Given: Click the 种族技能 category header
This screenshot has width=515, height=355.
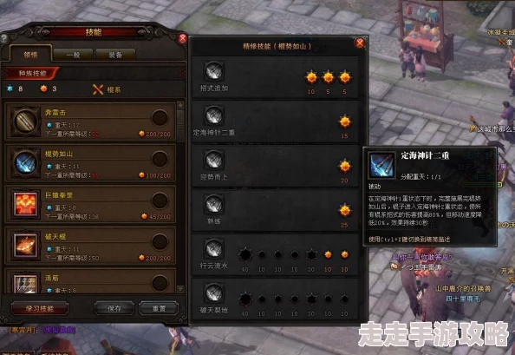Looking at the screenshot, I should click(32, 73).
